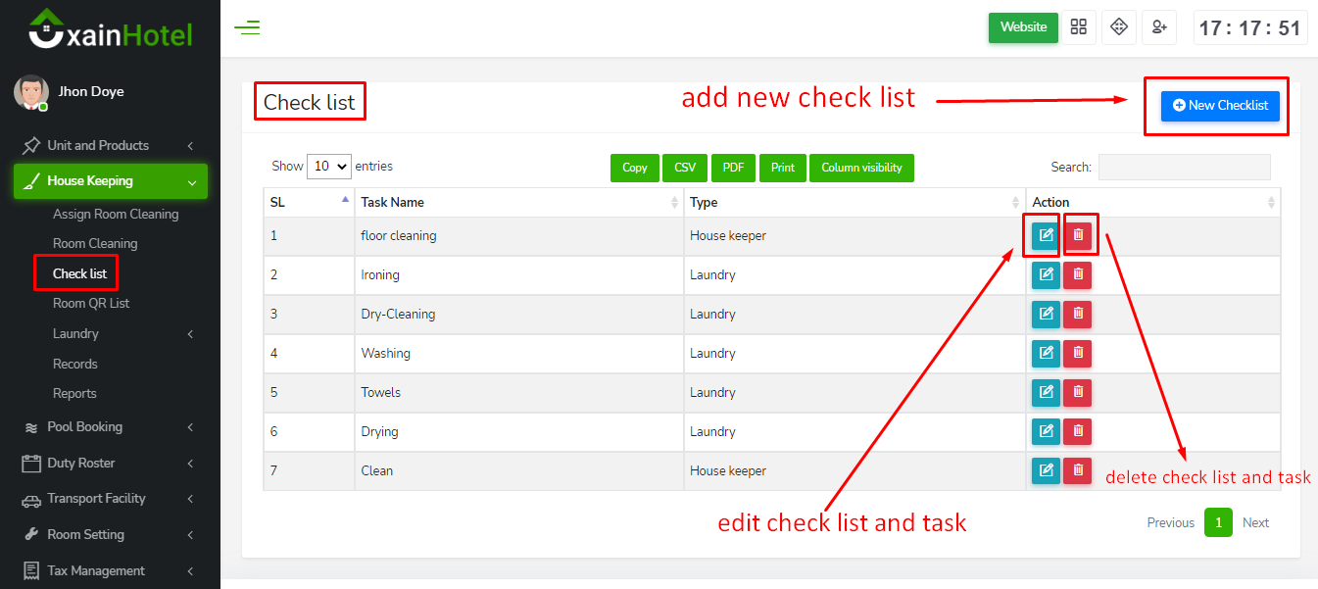
Task: Delete the Drying task row
Action: (x=1078, y=432)
